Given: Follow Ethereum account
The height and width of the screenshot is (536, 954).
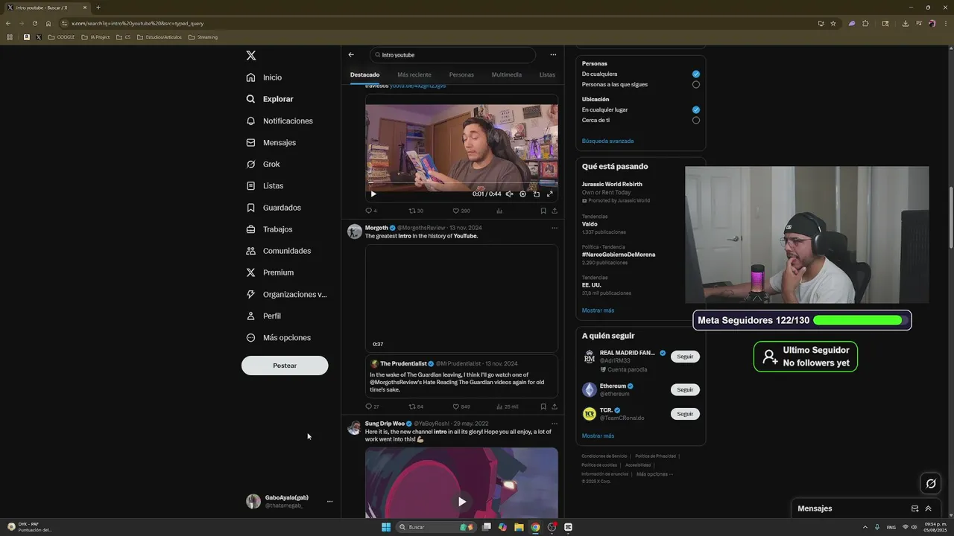Looking at the screenshot, I should pos(685,389).
